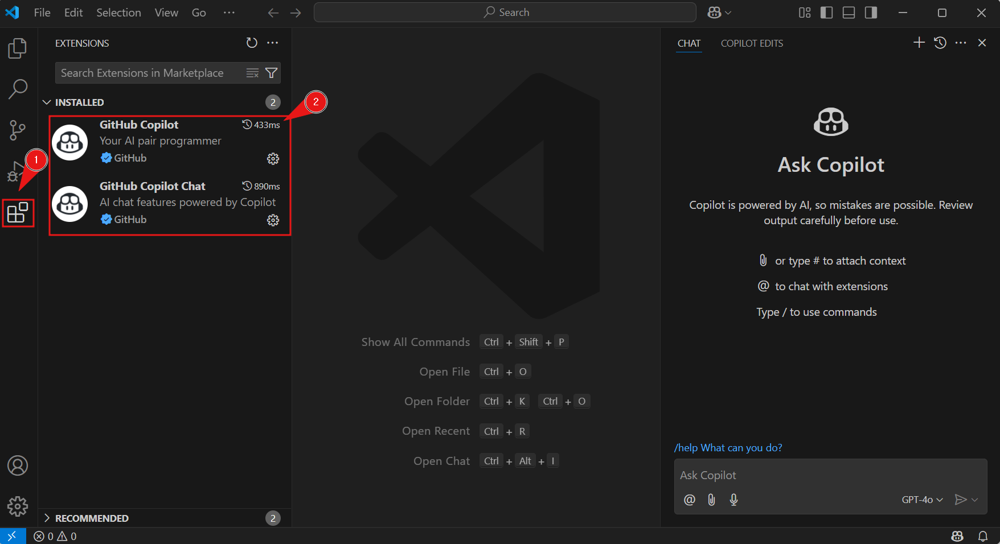Click GitHub Copilot Chat 890ms activation time

click(x=261, y=186)
